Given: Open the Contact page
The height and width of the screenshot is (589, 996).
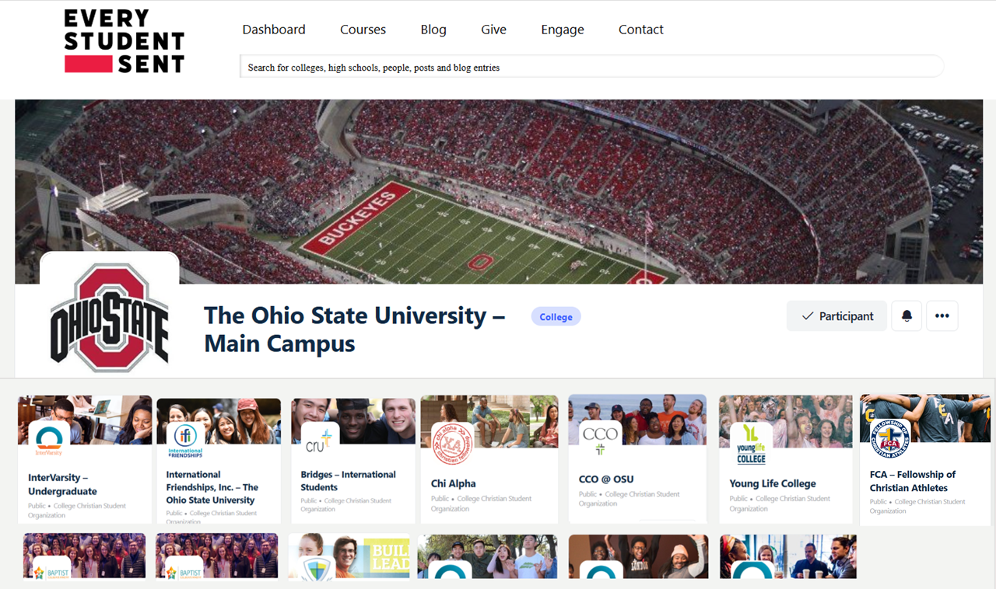Looking at the screenshot, I should (x=640, y=30).
